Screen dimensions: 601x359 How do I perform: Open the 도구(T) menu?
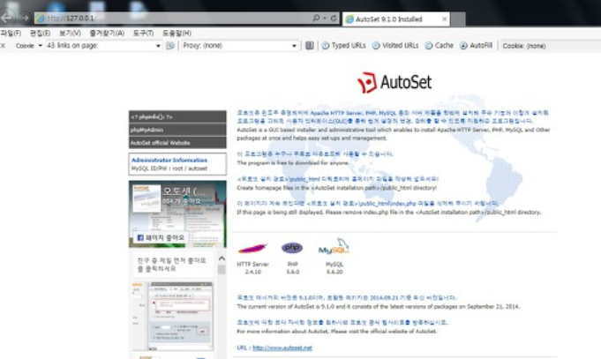143,33
